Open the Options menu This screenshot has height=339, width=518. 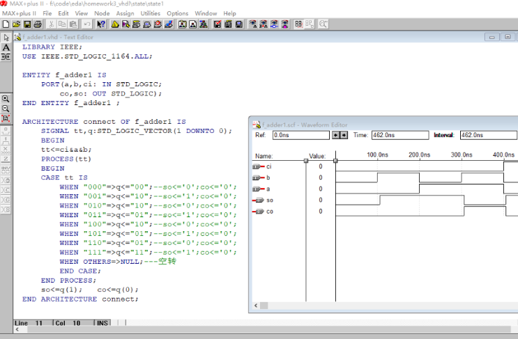[177, 13]
